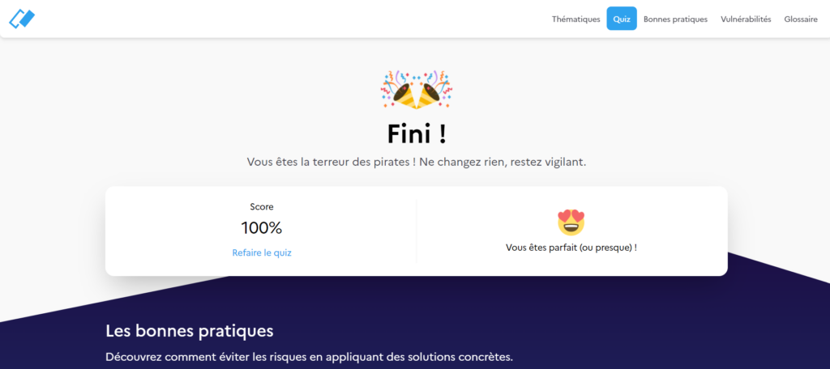Image resolution: width=830 pixels, height=369 pixels.
Task: Click the blue site logo icon
Action: [22, 19]
